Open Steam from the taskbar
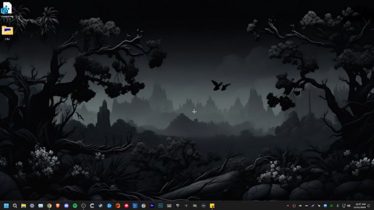 click(100, 206)
